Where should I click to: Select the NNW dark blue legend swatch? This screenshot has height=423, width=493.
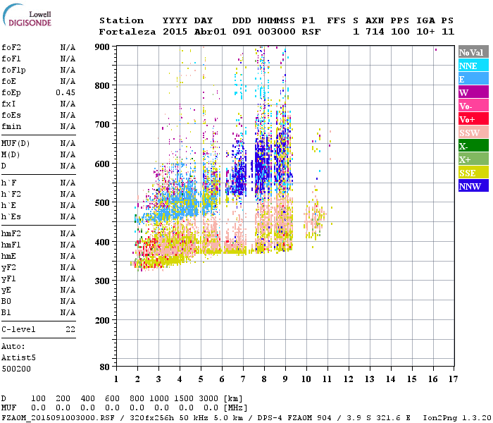click(473, 185)
